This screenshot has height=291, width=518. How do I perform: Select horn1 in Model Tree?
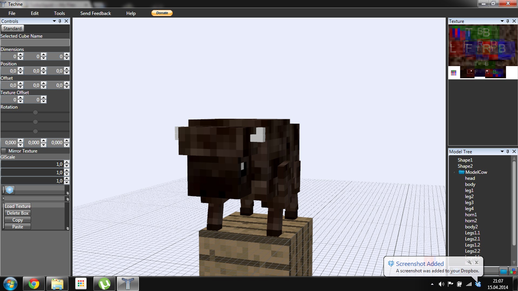(x=471, y=215)
